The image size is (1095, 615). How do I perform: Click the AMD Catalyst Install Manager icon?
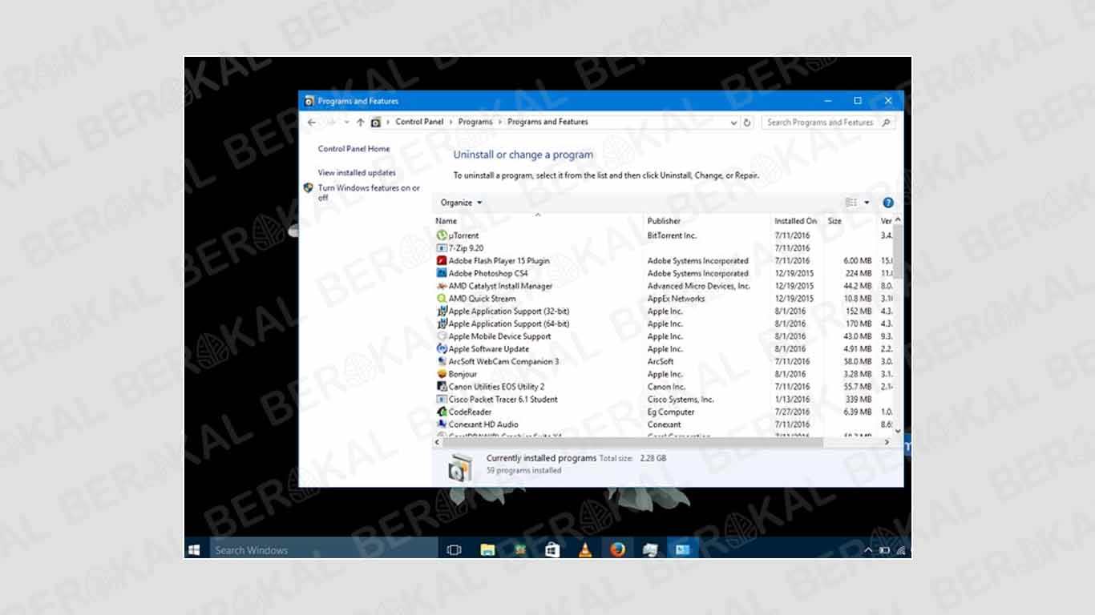point(442,286)
